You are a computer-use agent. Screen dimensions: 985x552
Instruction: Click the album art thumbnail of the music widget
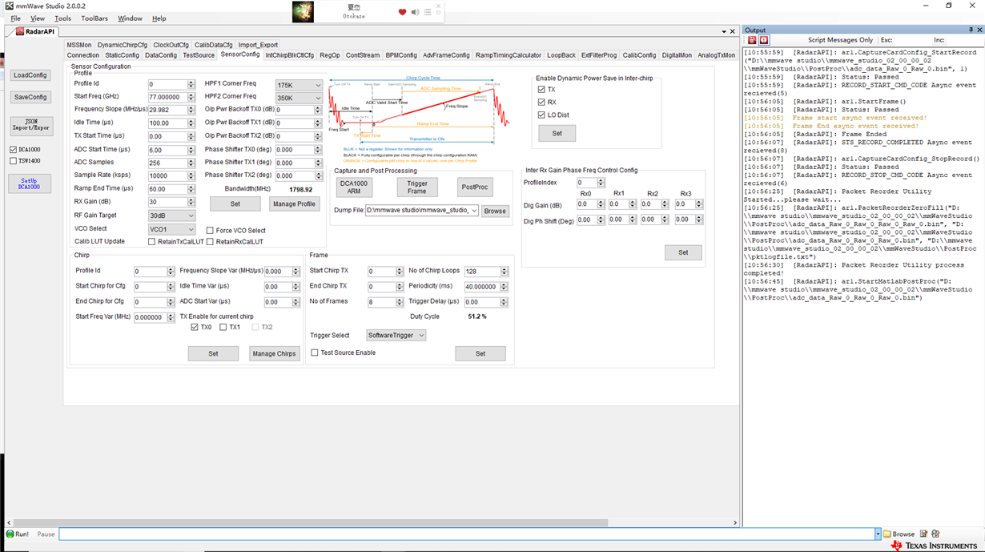point(303,11)
